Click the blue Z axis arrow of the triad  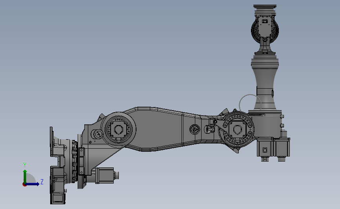click(33, 184)
